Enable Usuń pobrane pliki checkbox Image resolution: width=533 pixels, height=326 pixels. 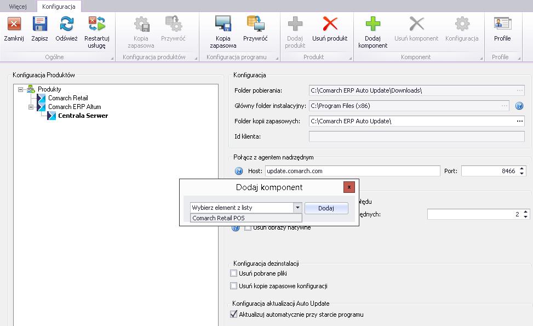[233, 273]
